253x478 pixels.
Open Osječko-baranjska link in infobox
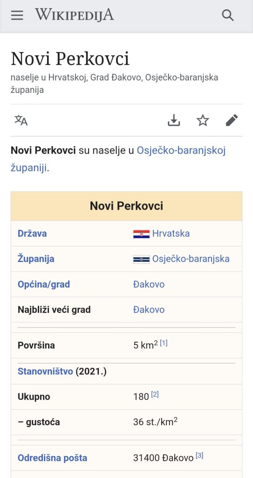(x=191, y=259)
